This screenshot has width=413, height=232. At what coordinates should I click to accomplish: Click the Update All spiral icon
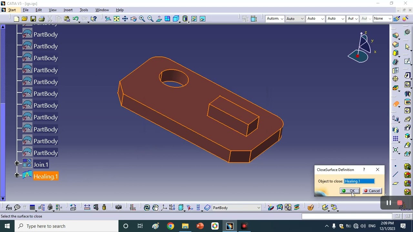147,208
